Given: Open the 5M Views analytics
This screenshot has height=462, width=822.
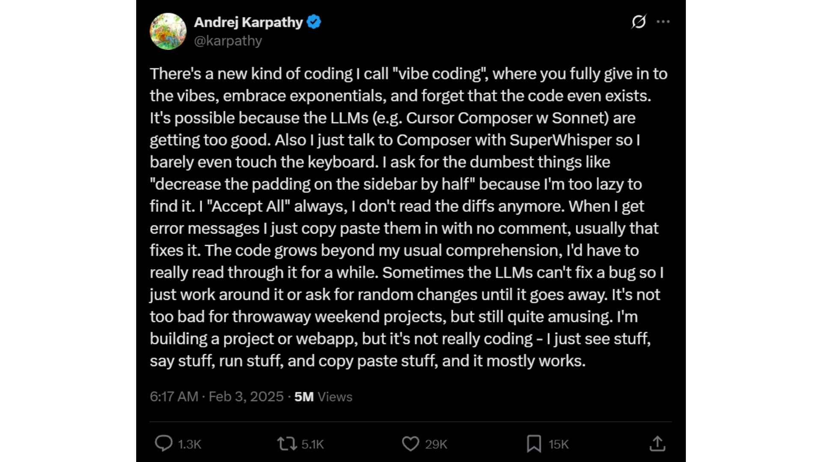Looking at the screenshot, I should (323, 397).
